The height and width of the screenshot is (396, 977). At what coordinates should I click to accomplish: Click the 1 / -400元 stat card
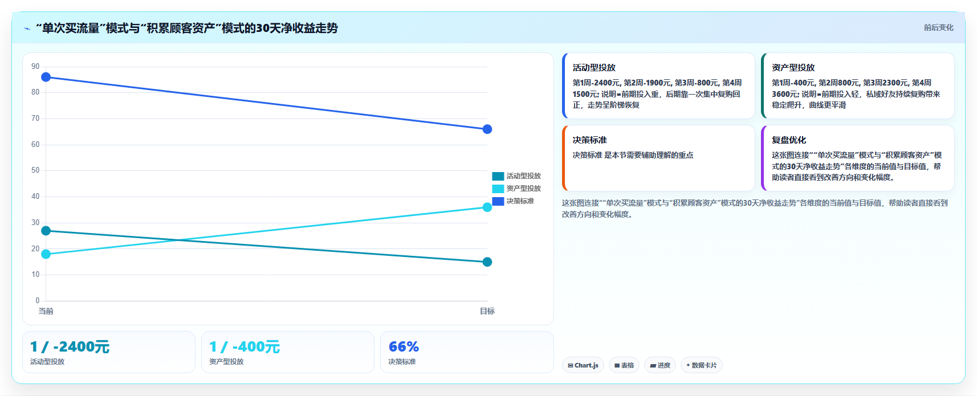[288, 352]
